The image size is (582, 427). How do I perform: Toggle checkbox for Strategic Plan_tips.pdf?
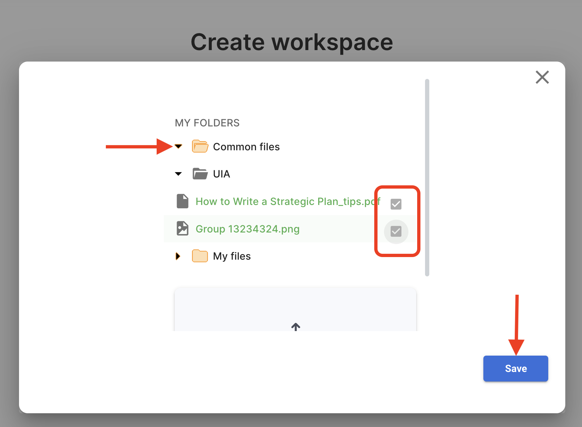click(x=396, y=204)
